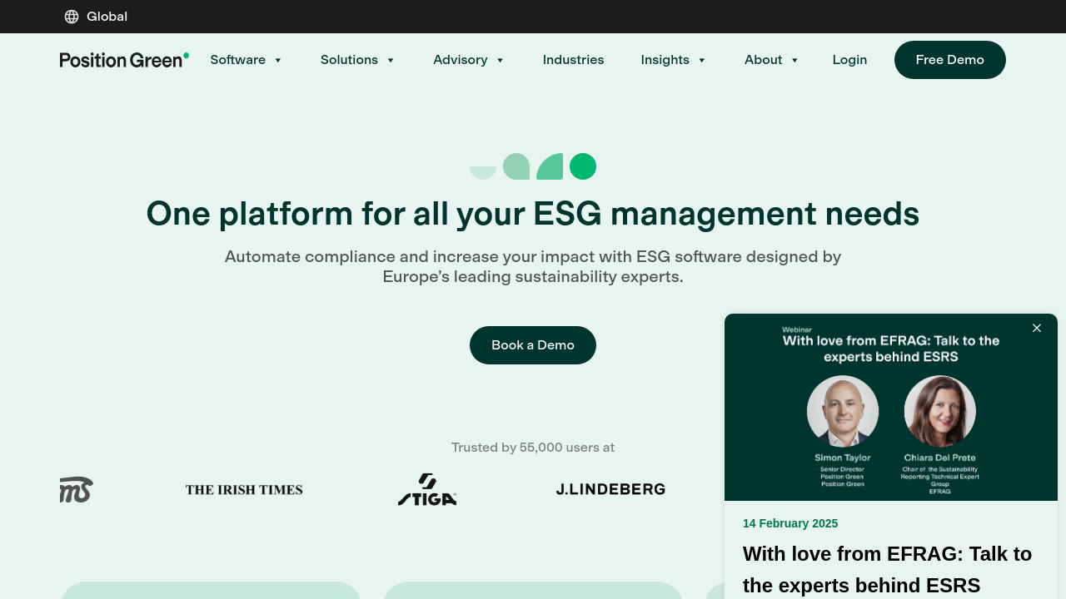Click the J.Lindeberg logo
The width and height of the screenshot is (1066, 599).
tap(610, 489)
